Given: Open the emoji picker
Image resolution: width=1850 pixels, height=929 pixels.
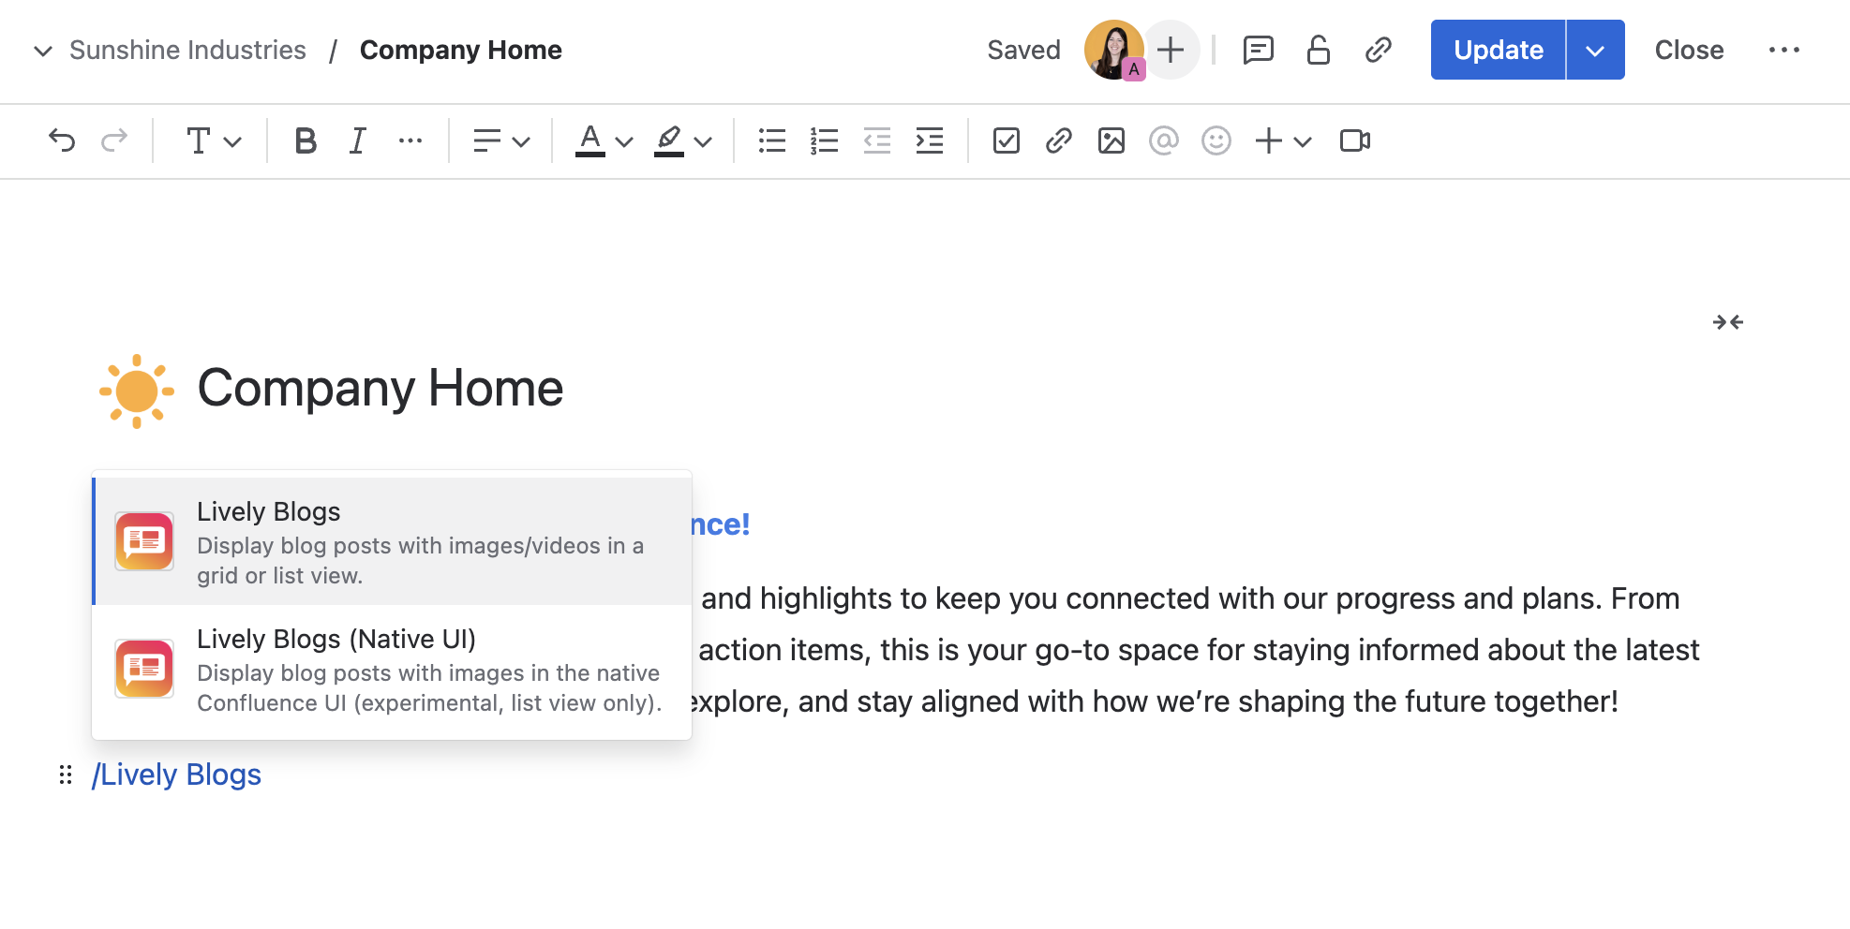Looking at the screenshot, I should coord(1216,140).
